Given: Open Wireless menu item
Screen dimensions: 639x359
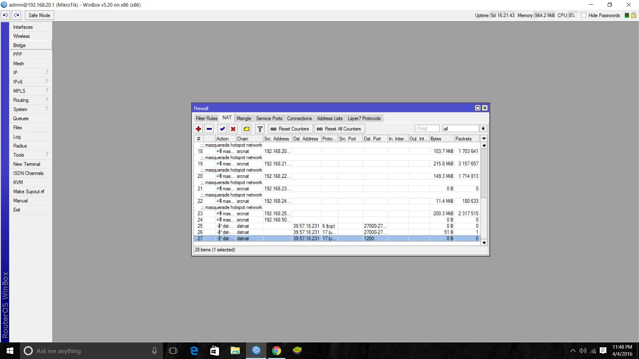Looking at the screenshot, I should [x=30, y=36].
